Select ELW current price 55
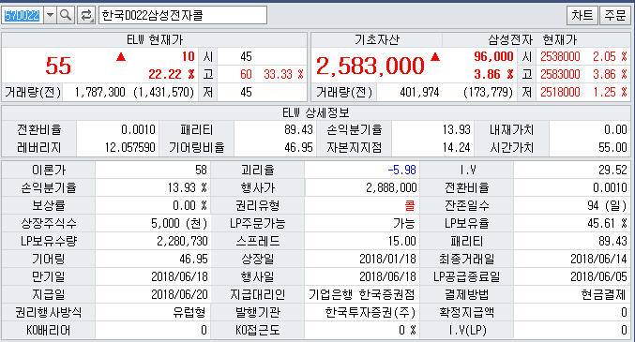 pos(58,66)
